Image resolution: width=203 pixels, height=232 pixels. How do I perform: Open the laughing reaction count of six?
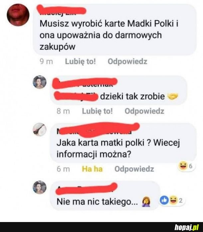click(x=186, y=166)
